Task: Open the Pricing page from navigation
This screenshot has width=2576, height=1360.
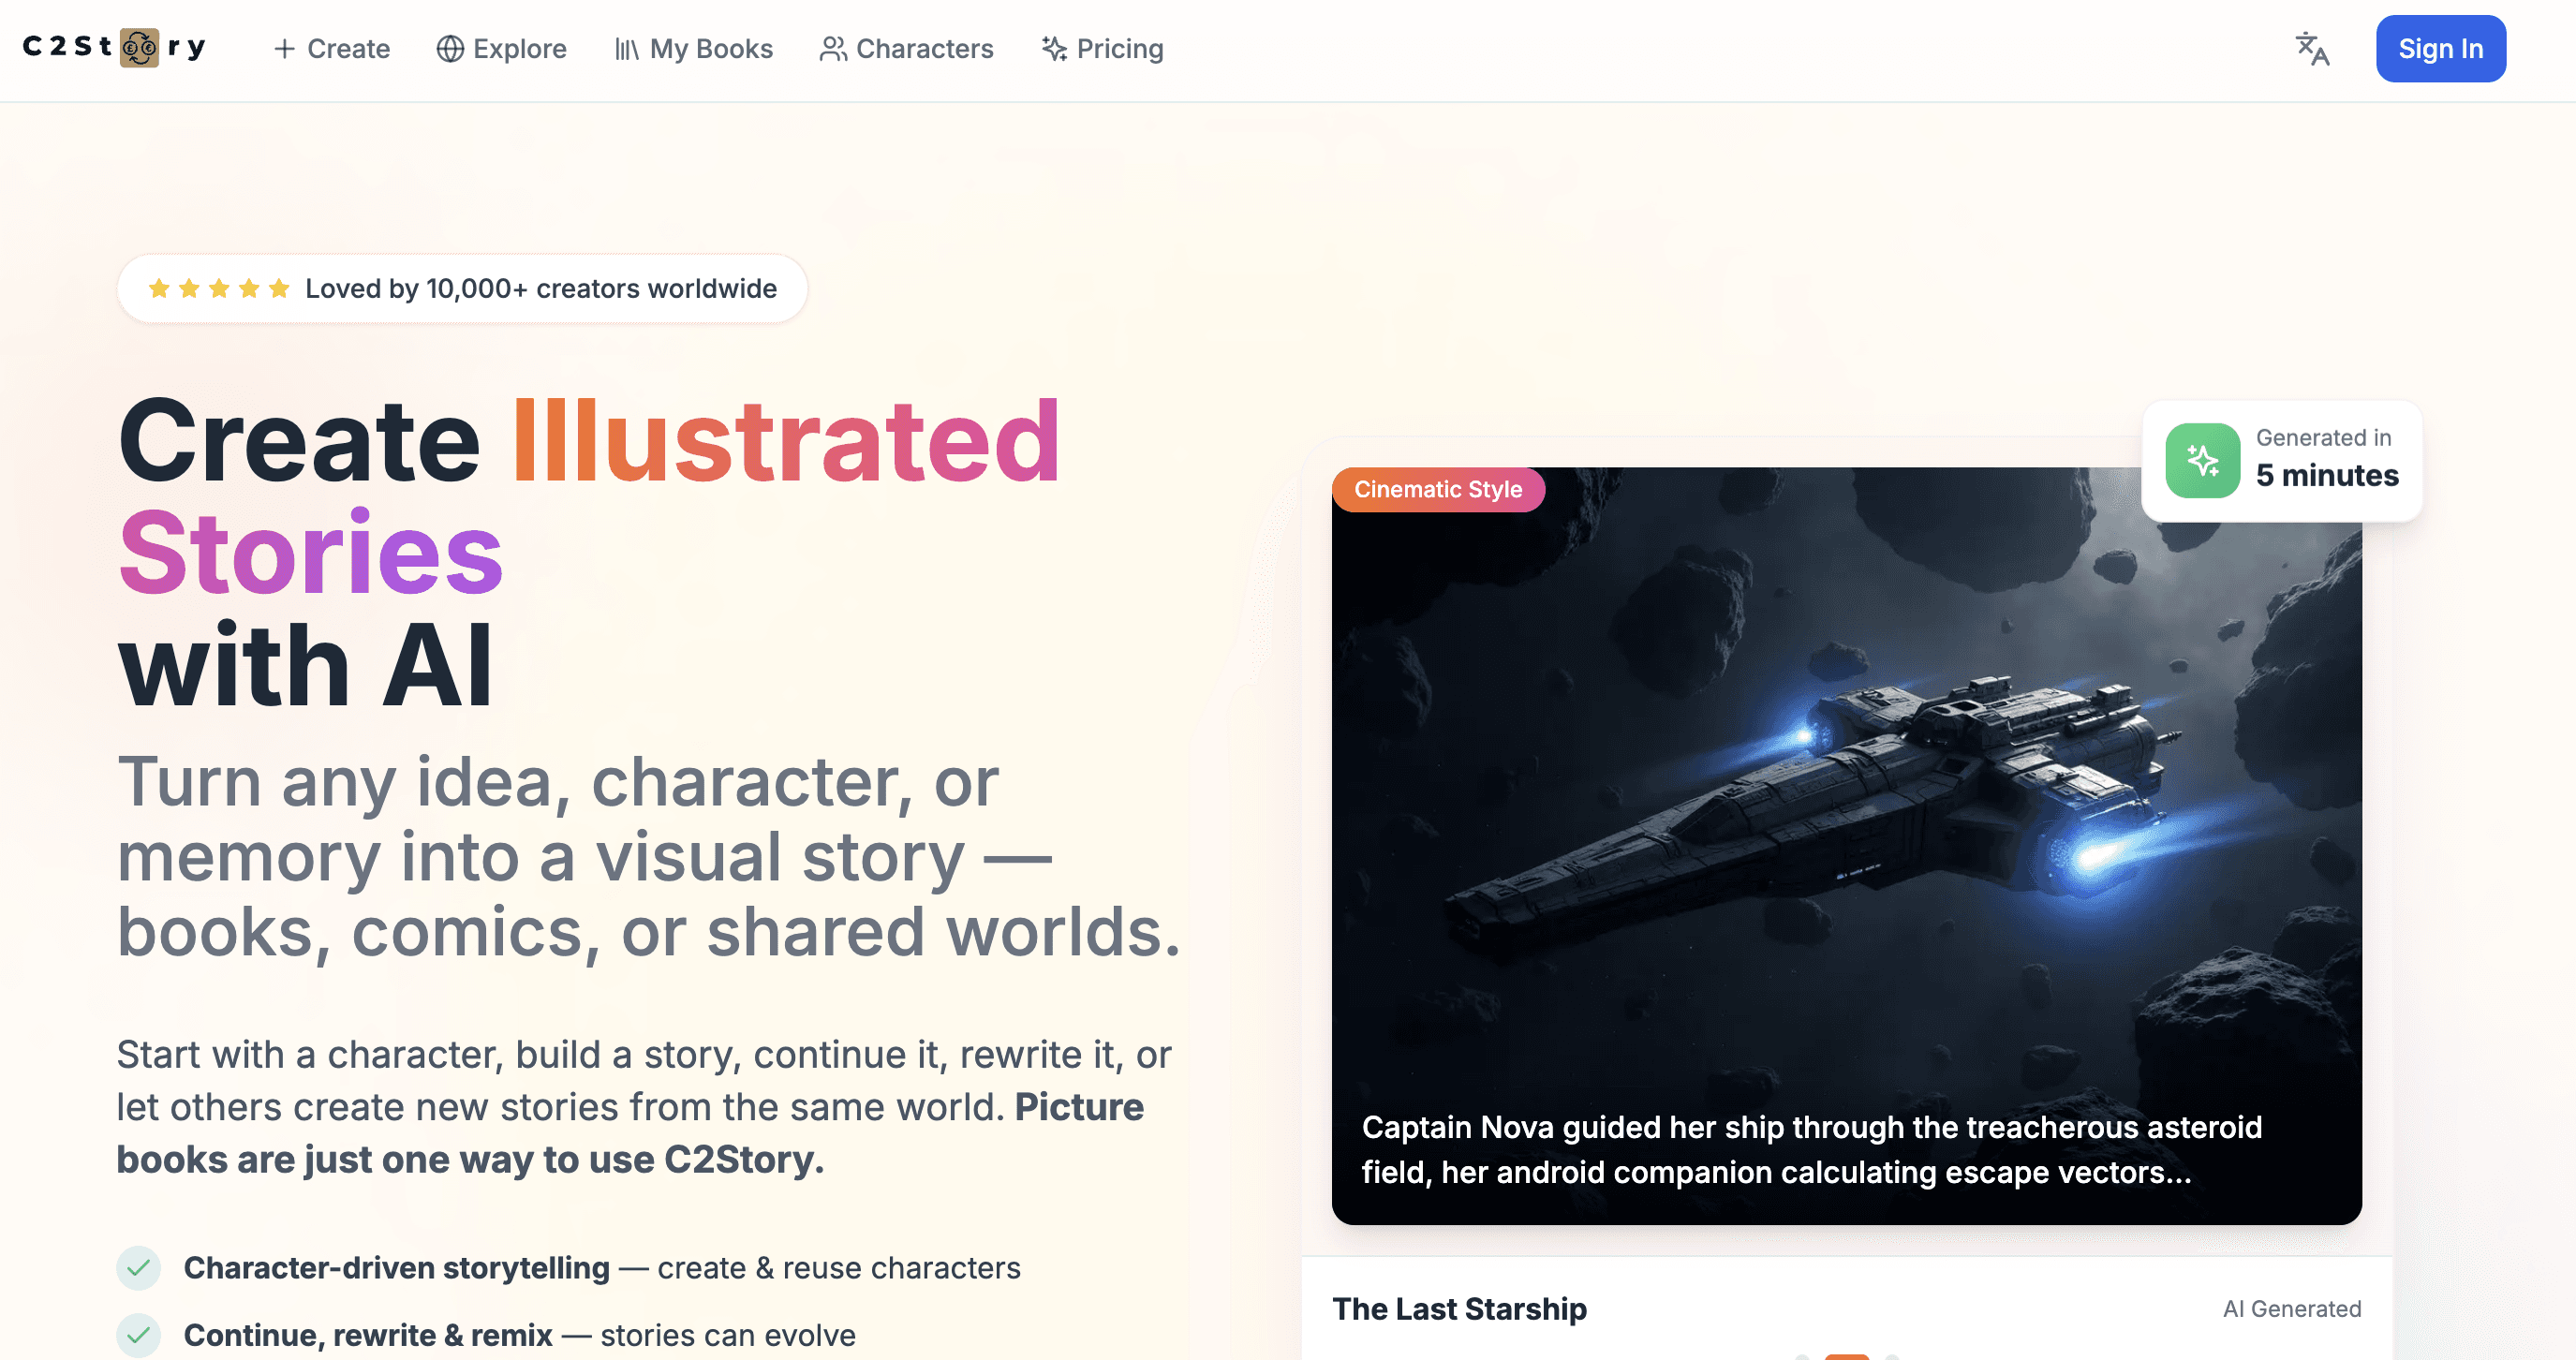Action: click(x=1102, y=48)
